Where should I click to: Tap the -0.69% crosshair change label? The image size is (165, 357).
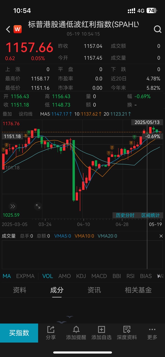(x=153, y=136)
